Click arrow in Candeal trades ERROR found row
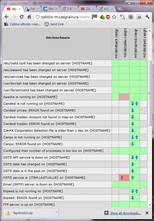Viewport: 154px width, 221px height. 132,124
